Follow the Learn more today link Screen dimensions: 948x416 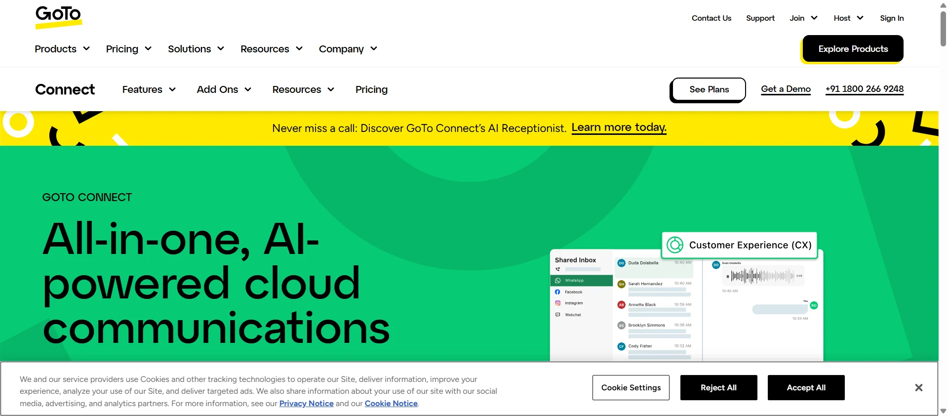619,127
